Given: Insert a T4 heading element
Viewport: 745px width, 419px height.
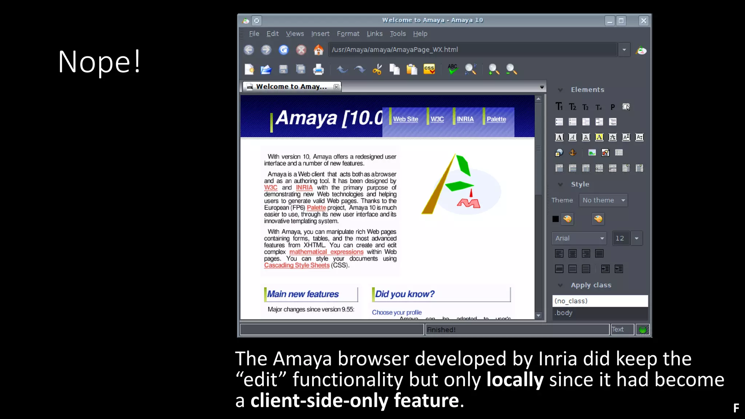Looking at the screenshot, I should pos(598,107).
